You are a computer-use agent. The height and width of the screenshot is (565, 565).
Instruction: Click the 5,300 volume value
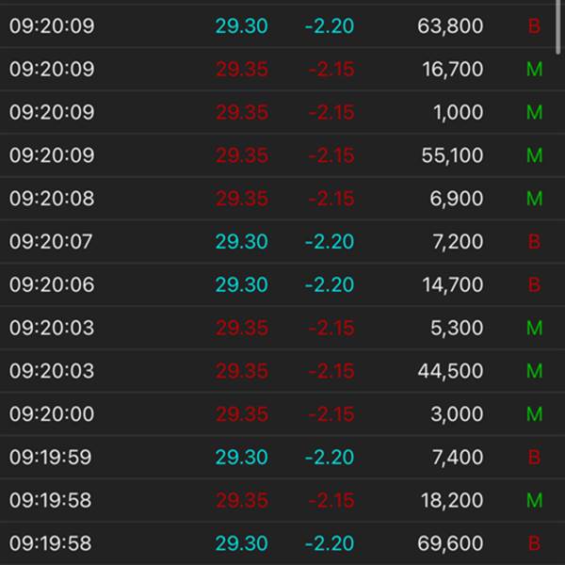459,329
